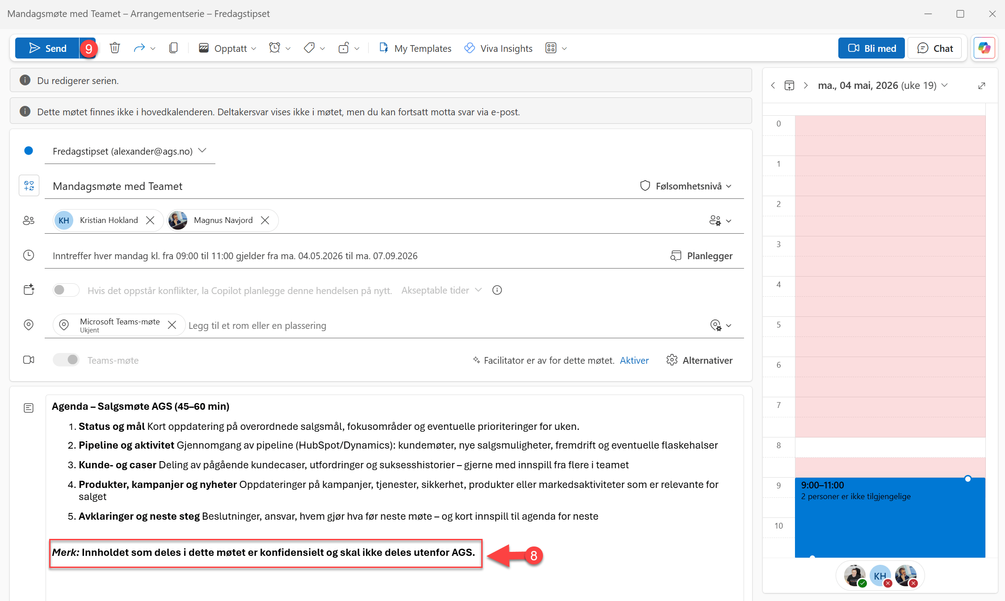Open Copilot from the top-right icon
This screenshot has height=601, width=1005.
pos(984,48)
